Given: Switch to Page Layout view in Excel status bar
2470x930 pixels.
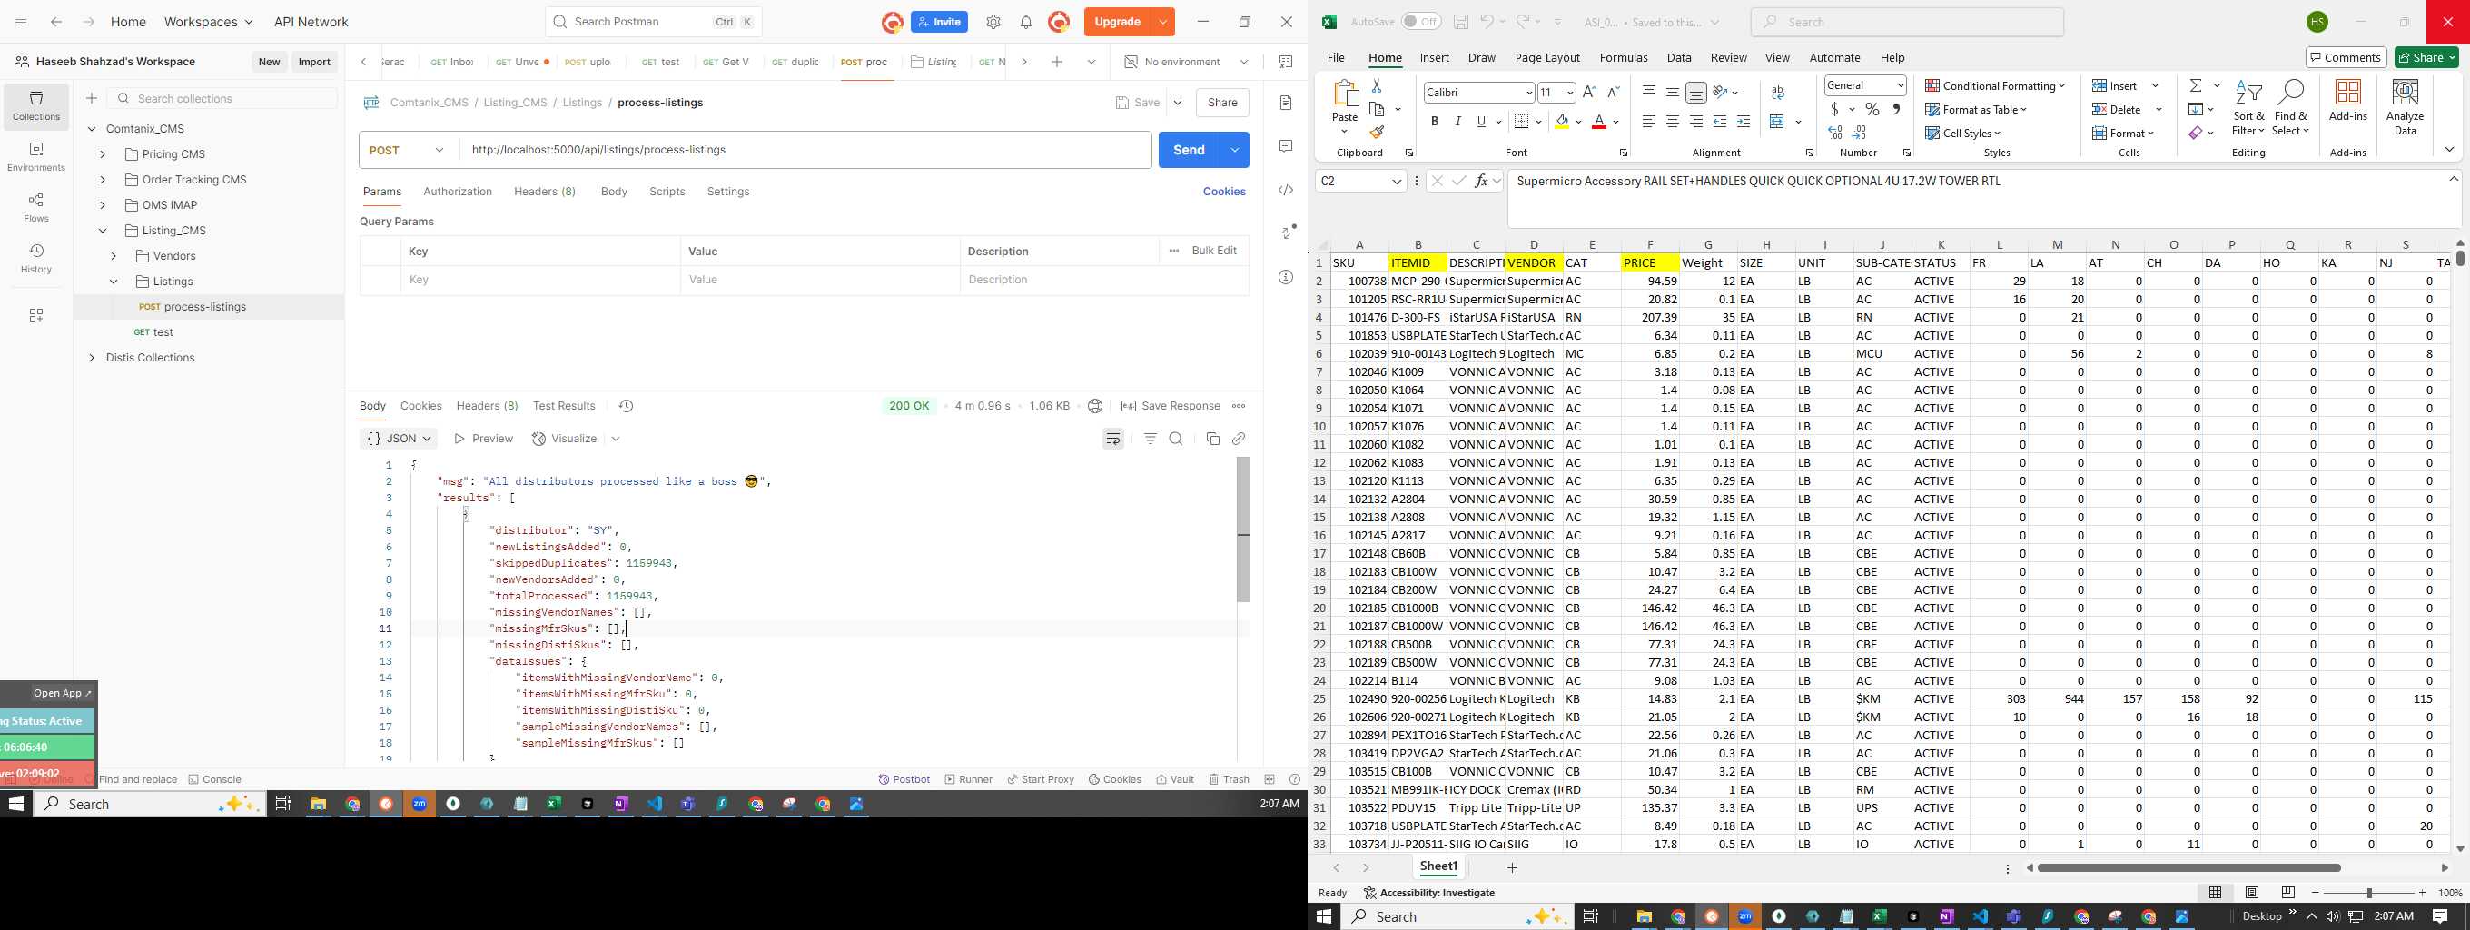Looking at the screenshot, I should coord(2251,893).
